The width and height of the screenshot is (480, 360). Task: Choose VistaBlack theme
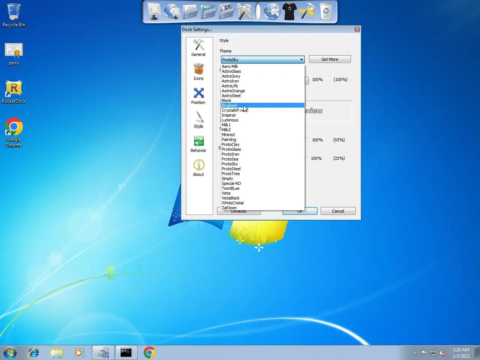tap(262, 198)
